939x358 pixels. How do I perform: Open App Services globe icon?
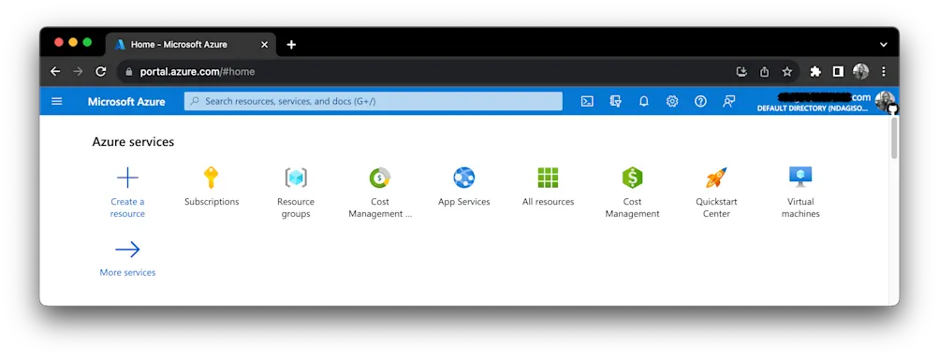click(464, 178)
